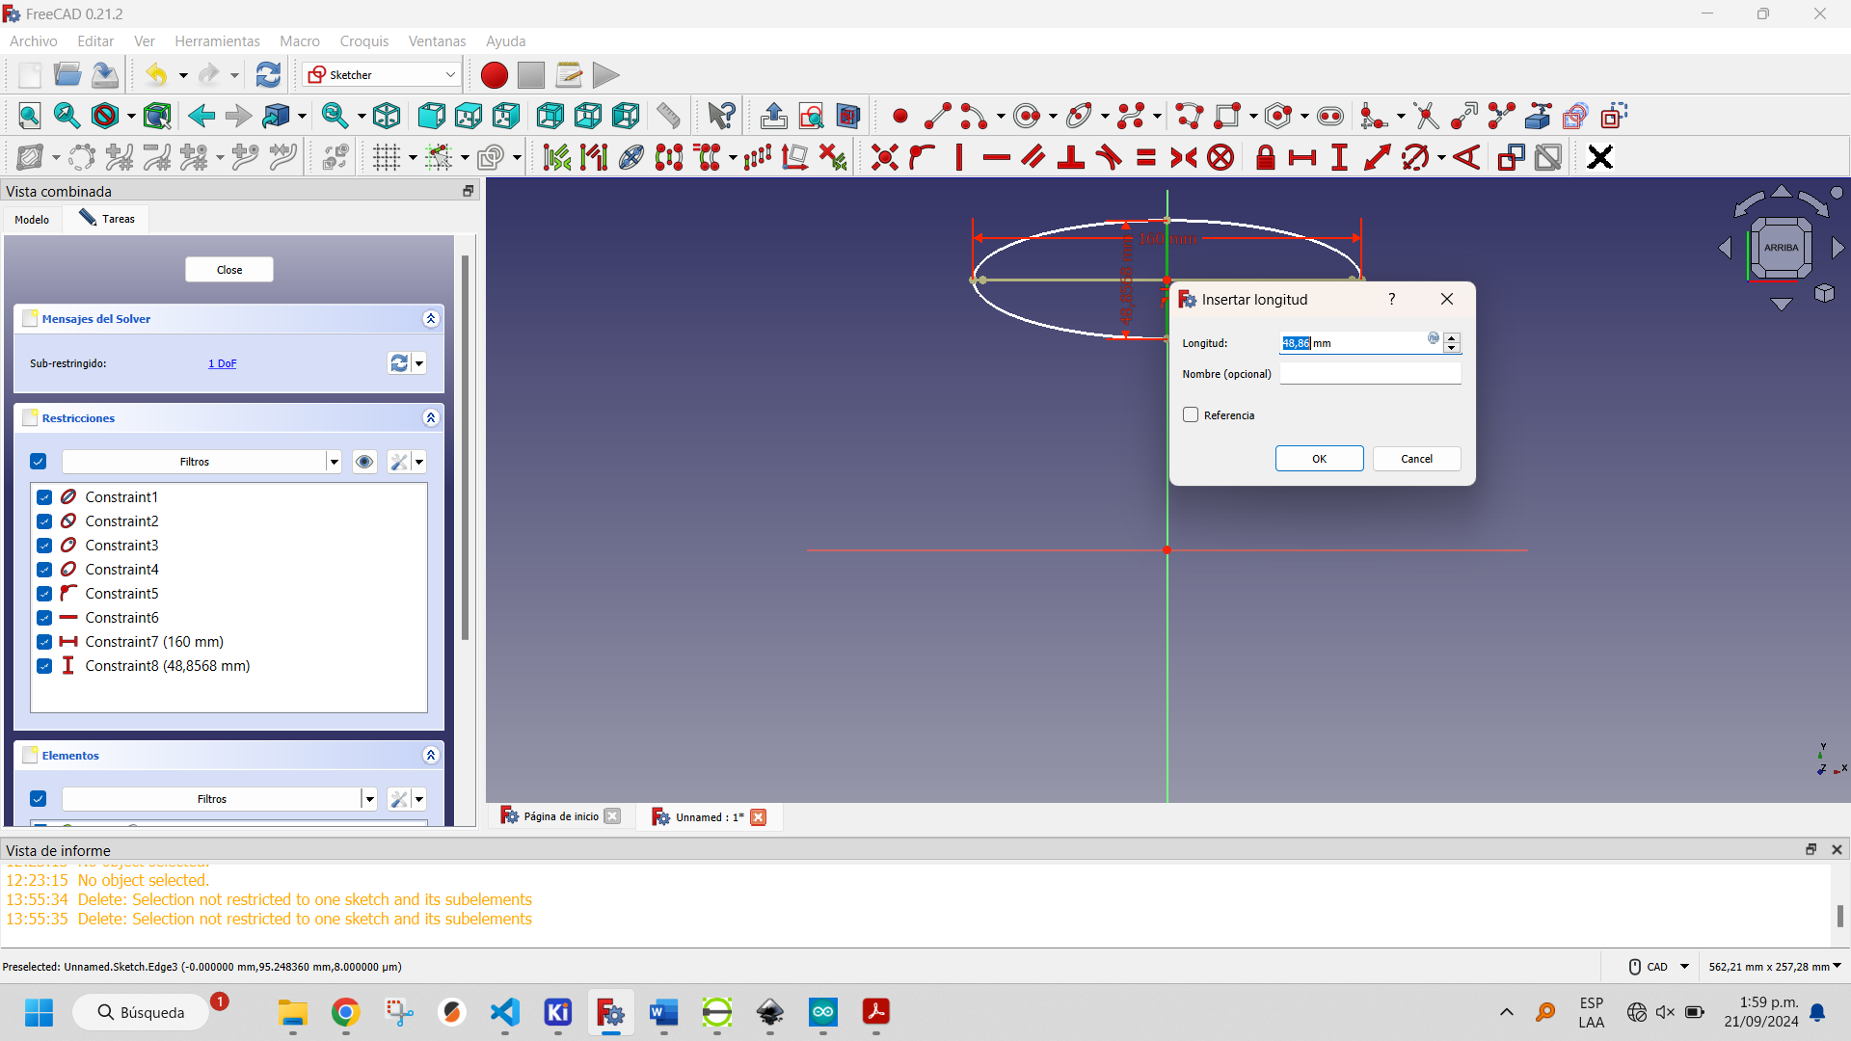Open the Herramientas menu
The width and height of the screenshot is (1851, 1041).
coord(216,40)
